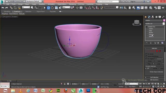
Task: Collapse the Selection rollout
Action: [154, 48]
